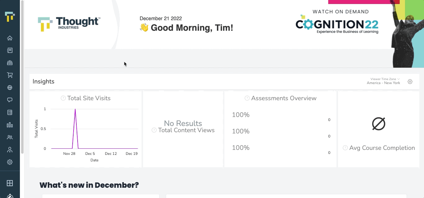Click the single user icon in sidebar
This screenshot has height=198, width=424.
10,150
